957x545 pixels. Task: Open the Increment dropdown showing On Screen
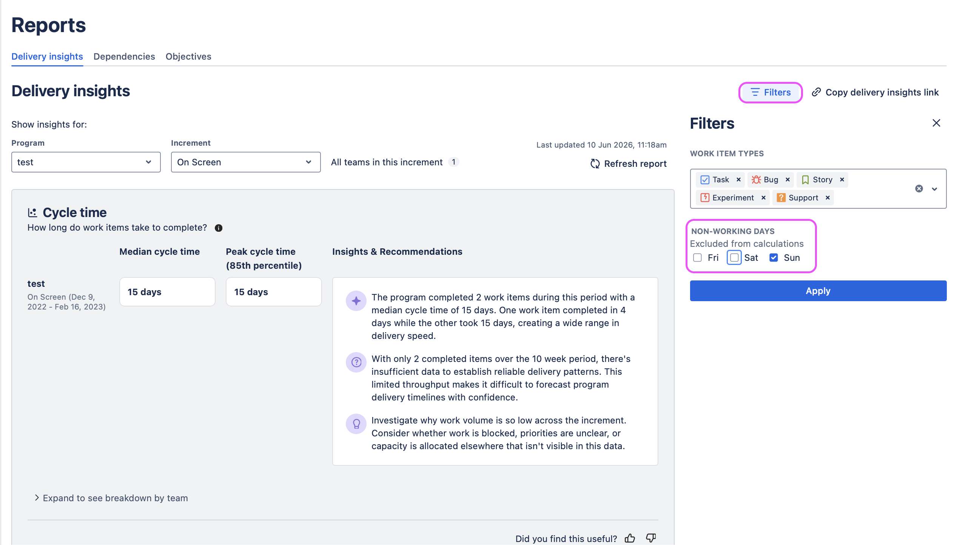coord(246,162)
